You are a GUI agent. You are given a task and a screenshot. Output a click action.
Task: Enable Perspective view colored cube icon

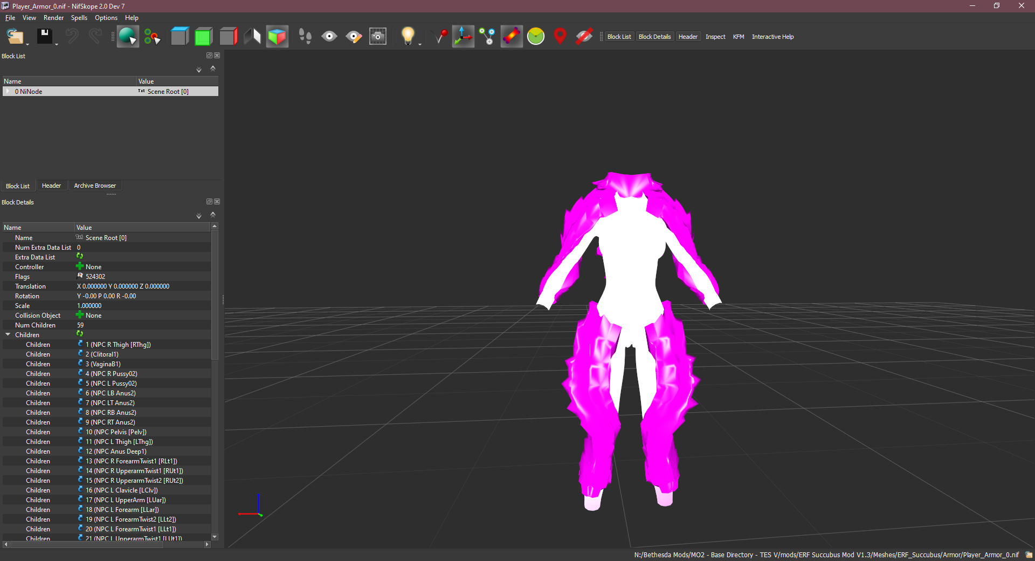pos(277,37)
